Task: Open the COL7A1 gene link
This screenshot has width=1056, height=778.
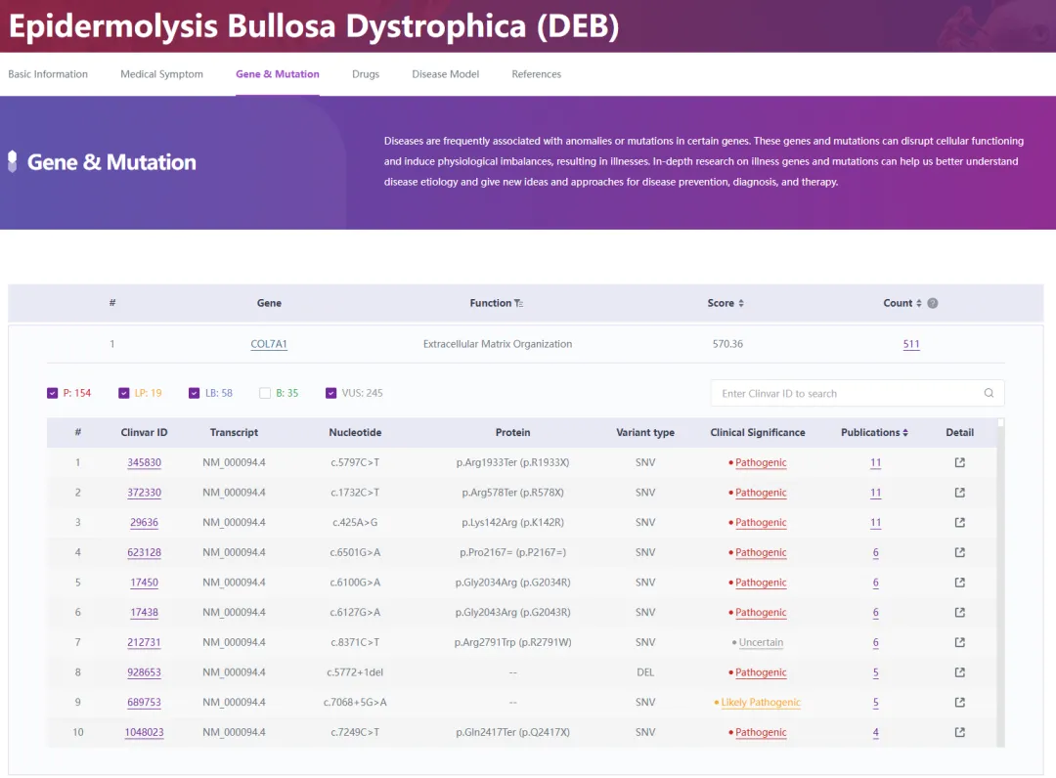Action: click(x=269, y=344)
